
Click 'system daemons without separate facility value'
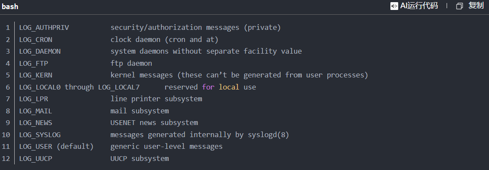tap(206, 51)
